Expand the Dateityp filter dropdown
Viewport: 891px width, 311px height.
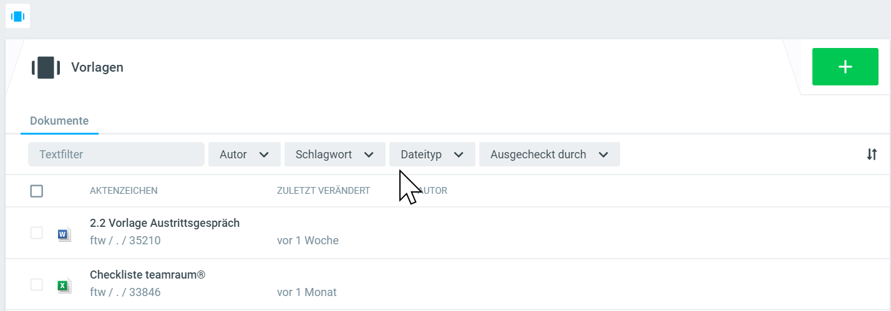pyautogui.click(x=432, y=155)
